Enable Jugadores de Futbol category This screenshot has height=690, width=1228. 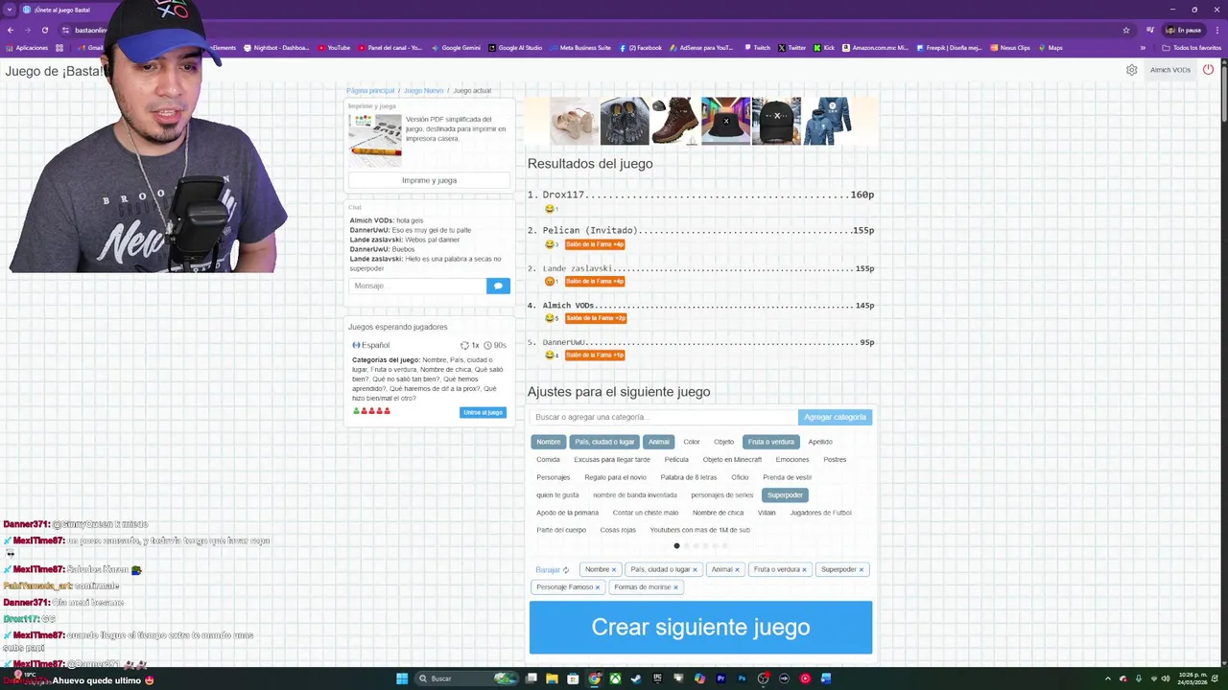click(820, 513)
